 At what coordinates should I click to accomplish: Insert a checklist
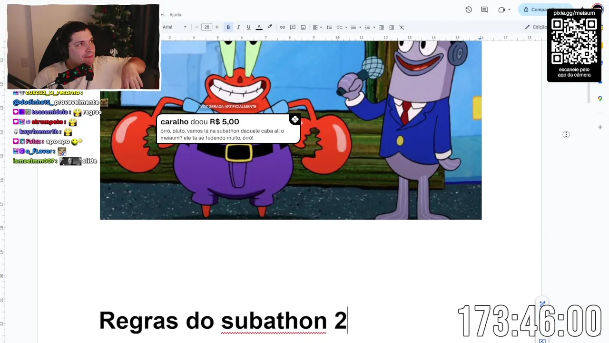pos(340,27)
